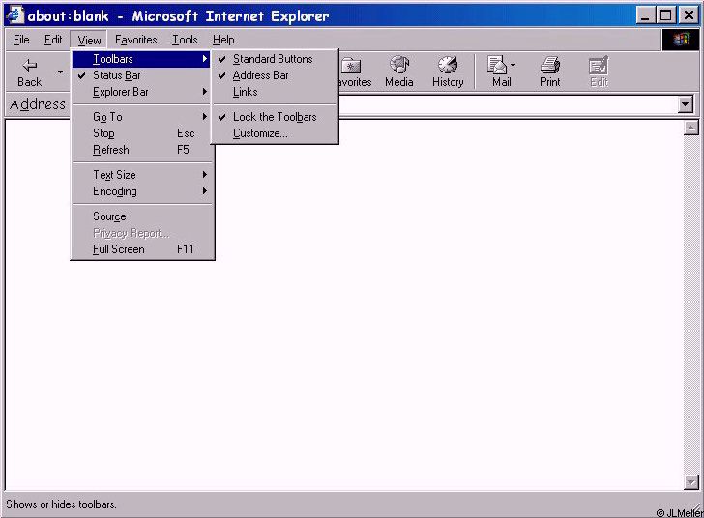The width and height of the screenshot is (704, 518).
Task: Close the Internet Explorer window
Action: [689, 15]
